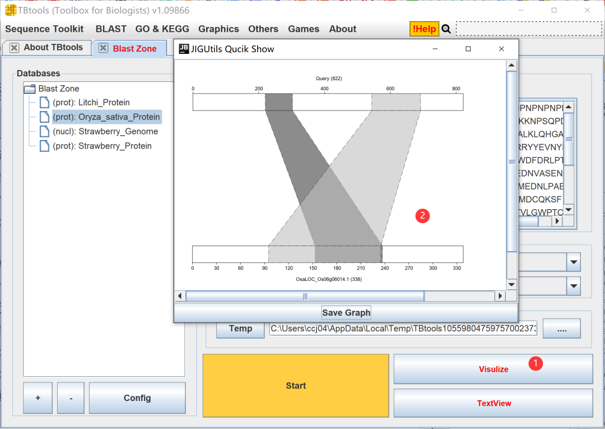Close the About TBtools tab

point(14,48)
